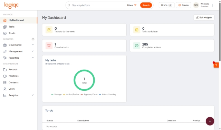
Task: Open the three-dot user menu
Action: pyautogui.click(x=212, y=5)
